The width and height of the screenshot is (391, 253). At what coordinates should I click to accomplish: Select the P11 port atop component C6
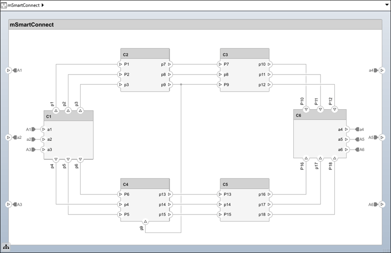pyautogui.click(x=320, y=110)
